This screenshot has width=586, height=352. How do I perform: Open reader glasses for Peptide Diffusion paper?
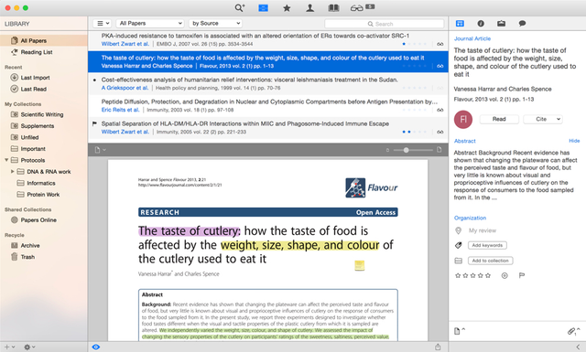(440, 110)
